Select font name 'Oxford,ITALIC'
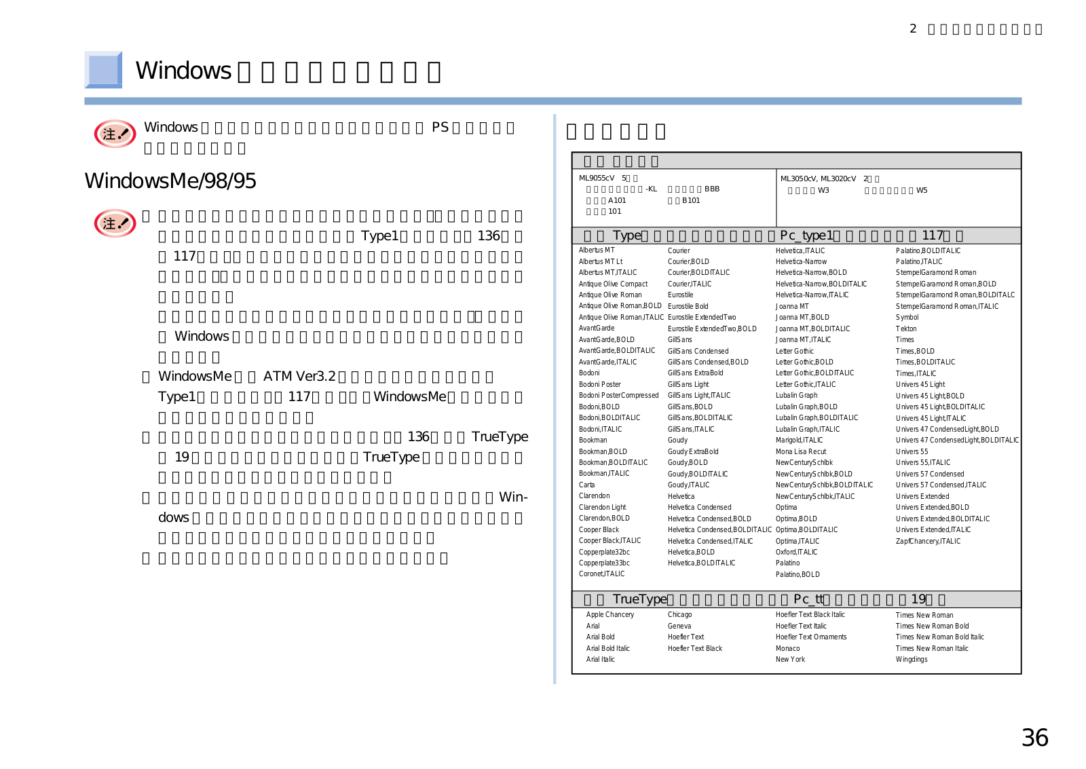The width and height of the screenshot is (1086, 769). click(797, 552)
